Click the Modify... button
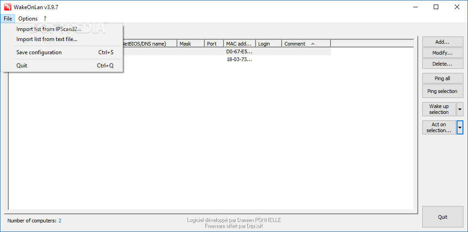 point(442,53)
